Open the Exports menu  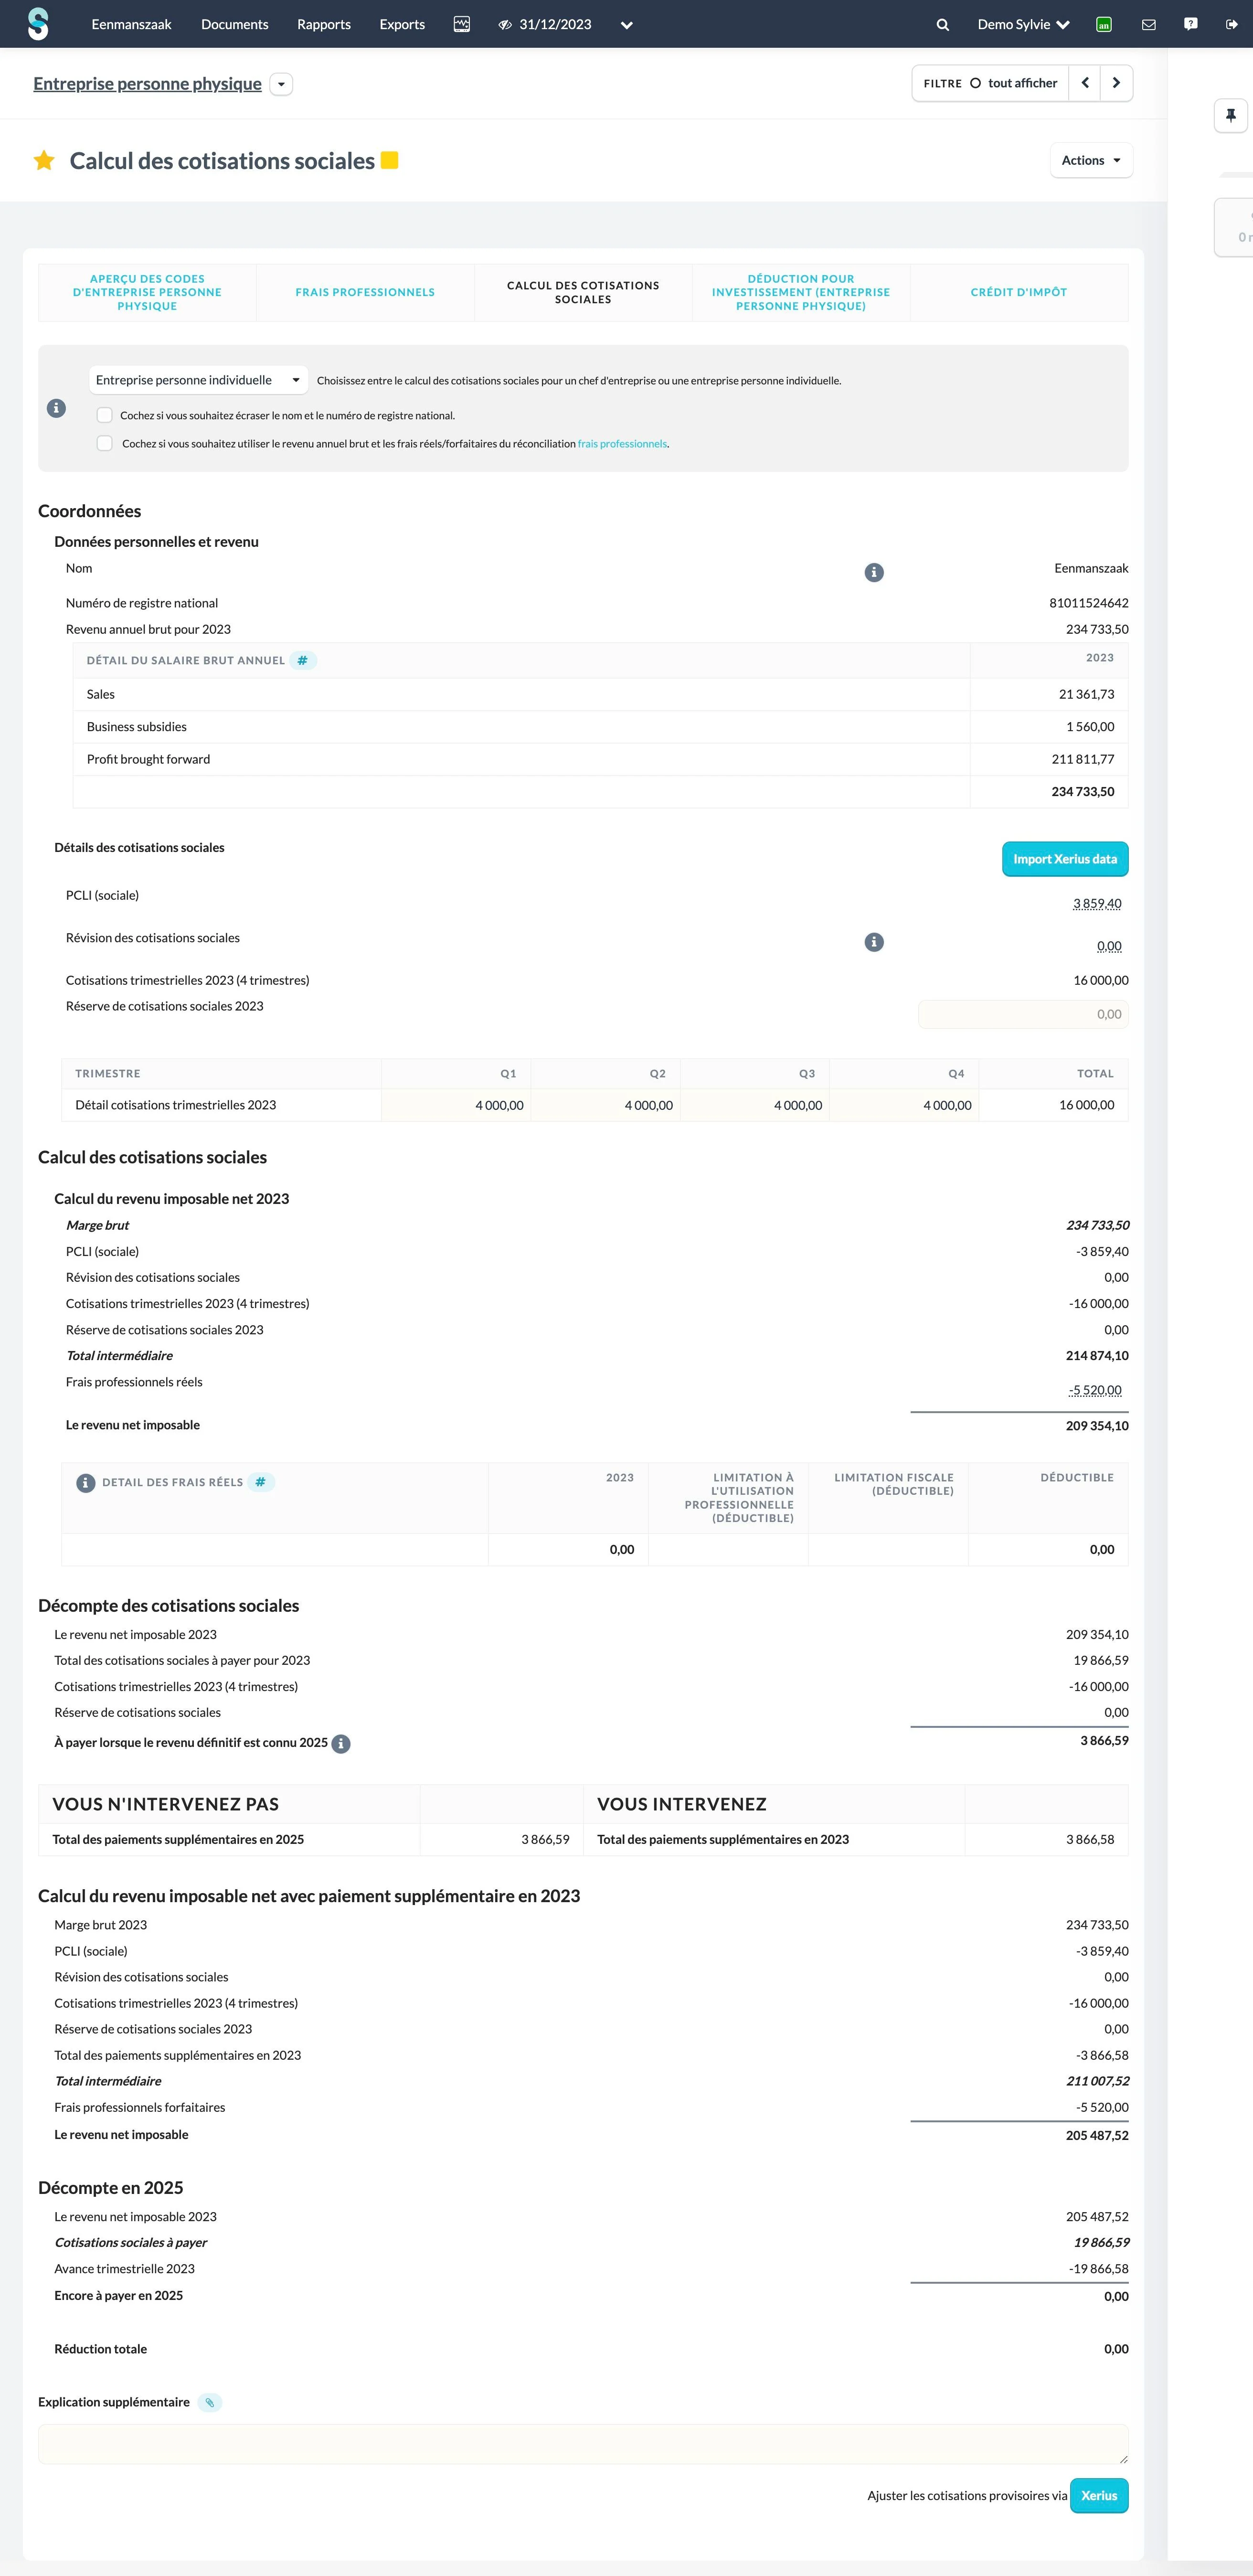[402, 24]
